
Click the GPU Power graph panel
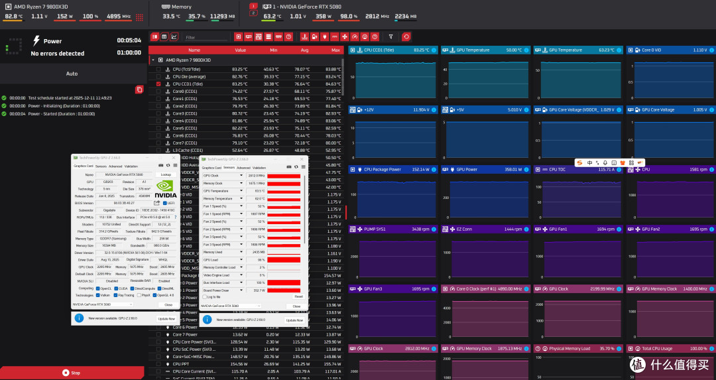coord(485,194)
